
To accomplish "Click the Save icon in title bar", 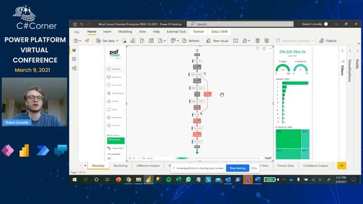I will click(x=75, y=24).
